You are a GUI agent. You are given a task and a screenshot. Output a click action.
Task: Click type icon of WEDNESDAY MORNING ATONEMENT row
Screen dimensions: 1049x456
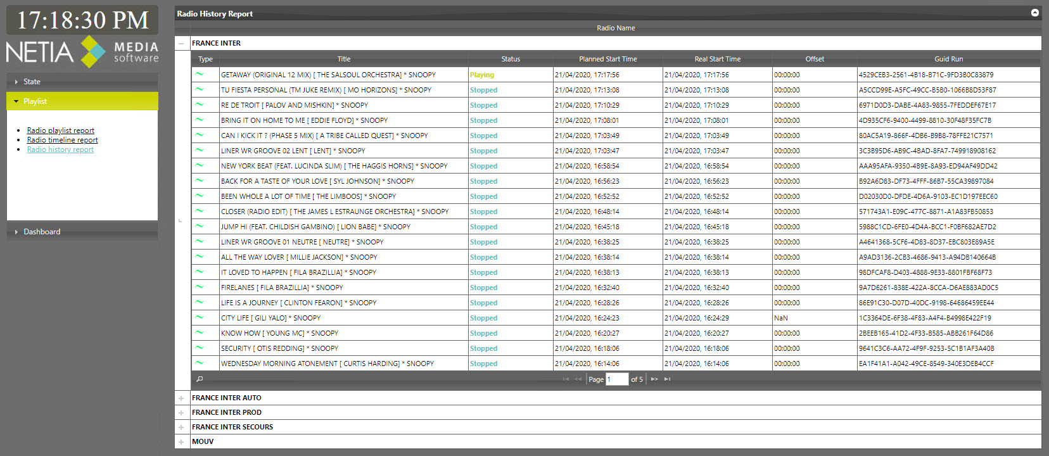pyautogui.click(x=200, y=363)
